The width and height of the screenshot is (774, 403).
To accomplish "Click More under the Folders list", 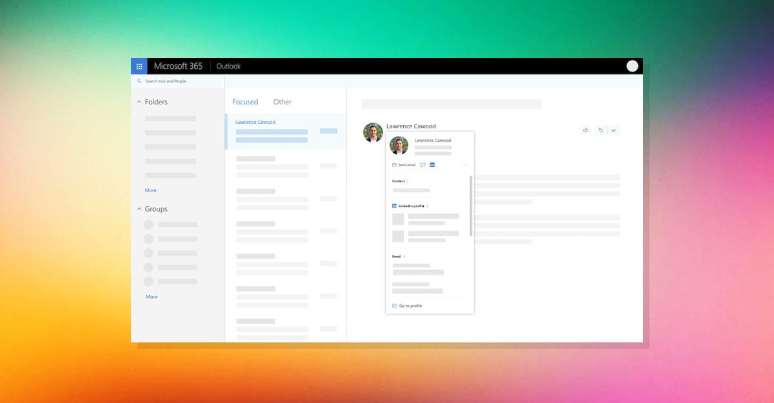I will pos(150,190).
